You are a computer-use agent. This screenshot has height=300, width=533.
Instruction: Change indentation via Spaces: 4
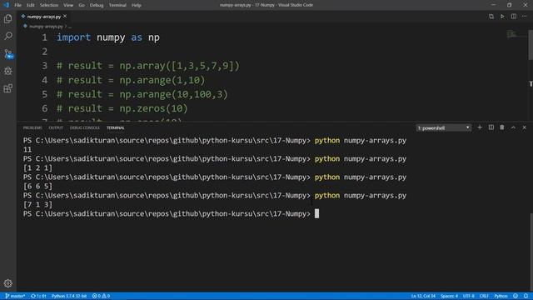(449, 296)
